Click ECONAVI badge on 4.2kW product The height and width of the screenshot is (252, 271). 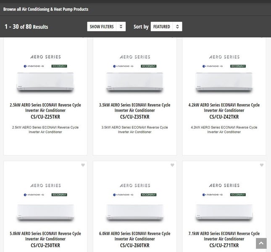point(238,66)
